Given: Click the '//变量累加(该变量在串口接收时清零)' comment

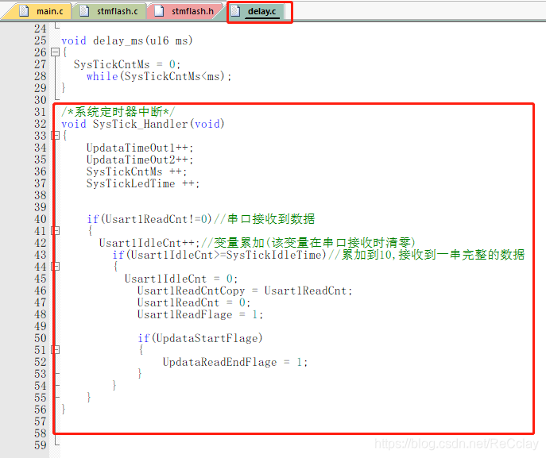Looking at the screenshot, I should [x=308, y=243].
